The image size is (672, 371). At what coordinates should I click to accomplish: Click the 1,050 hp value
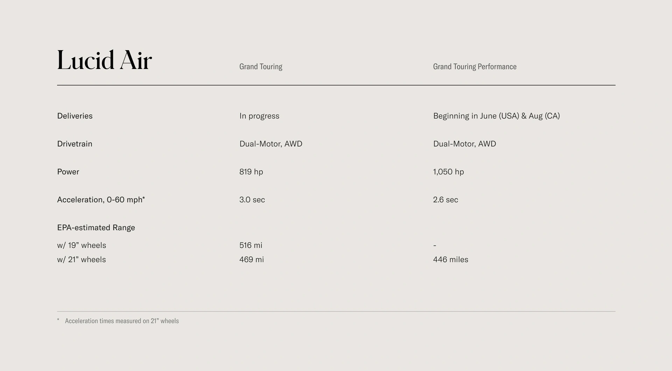coord(448,172)
